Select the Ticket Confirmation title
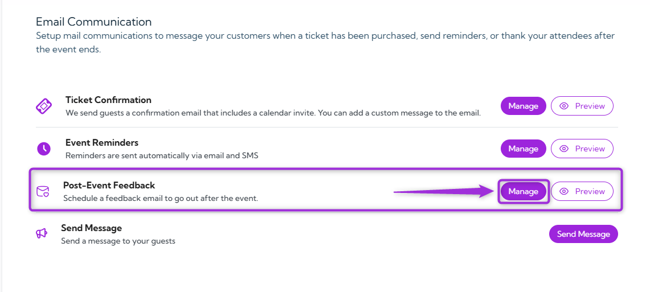This screenshot has height=292, width=650. tap(108, 100)
